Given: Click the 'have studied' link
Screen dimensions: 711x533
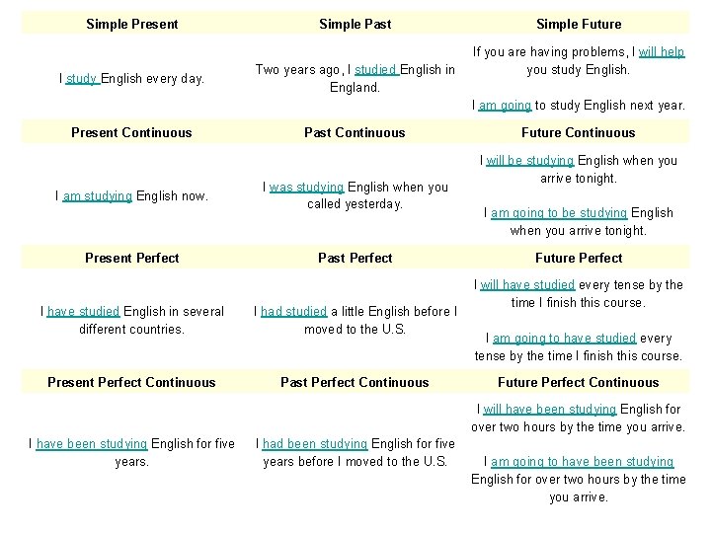Looking at the screenshot, I should pos(83,311).
